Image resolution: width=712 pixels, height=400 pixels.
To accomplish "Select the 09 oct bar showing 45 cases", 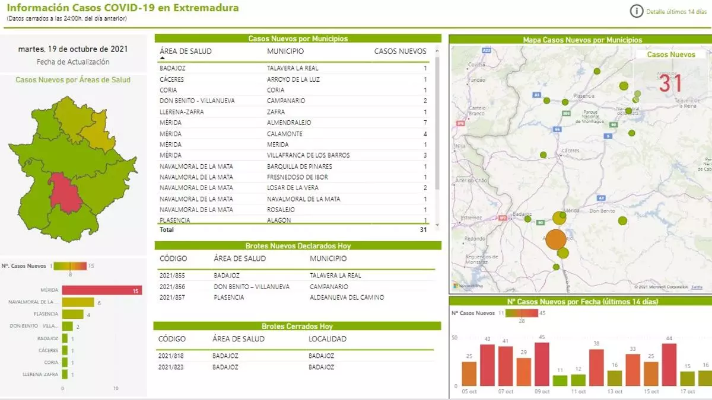I will tap(541, 364).
